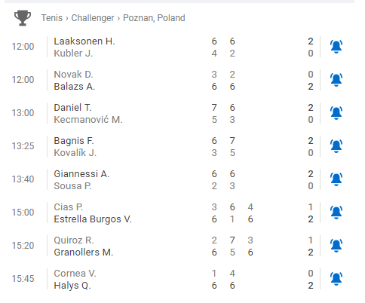The width and height of the screenshot is (365, 303).
Task: Open the Challenger breadcrumb link
Action: pos(93,18)
